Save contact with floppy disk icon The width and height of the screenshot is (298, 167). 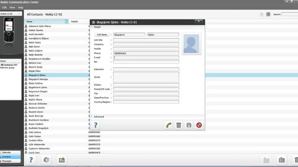189,125
